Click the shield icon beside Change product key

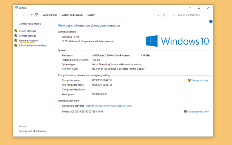185,112
